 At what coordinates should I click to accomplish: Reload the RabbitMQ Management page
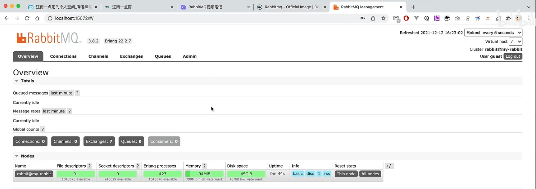point(27,18)
